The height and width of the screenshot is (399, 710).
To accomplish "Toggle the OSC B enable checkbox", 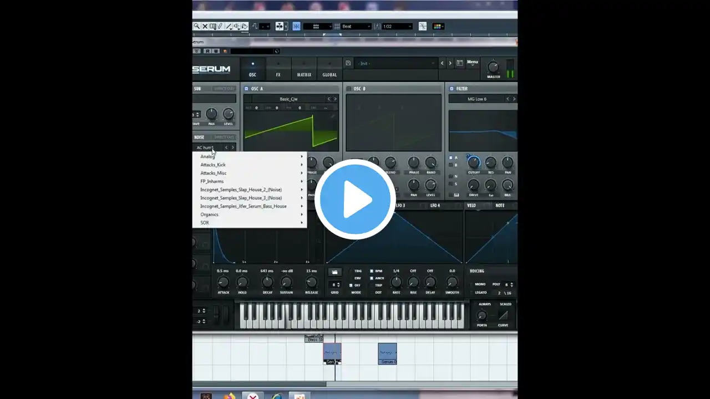I will click(349, 89).
